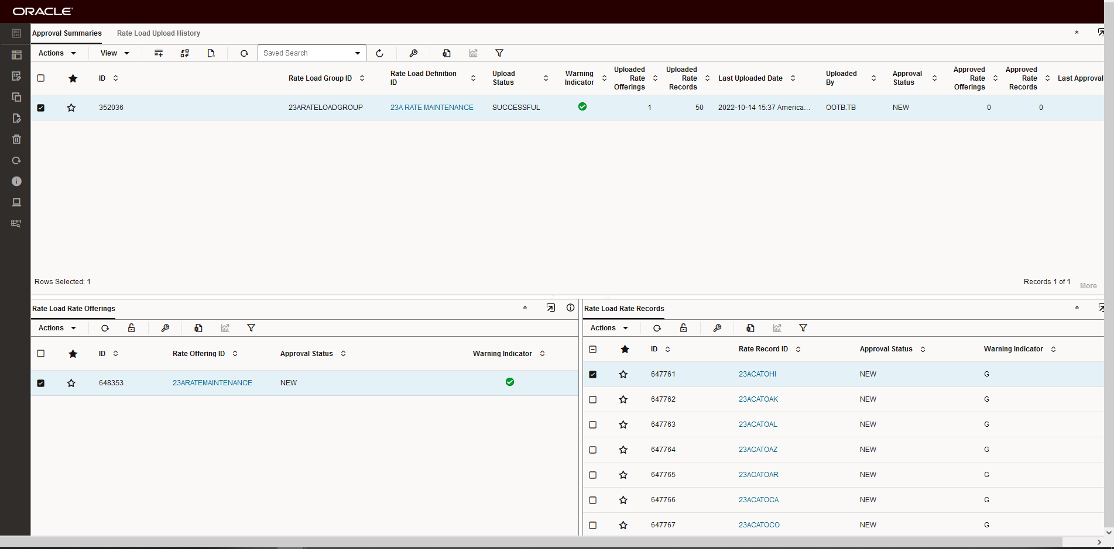Open rate record 23ACATOAZ link

point(758,450)
